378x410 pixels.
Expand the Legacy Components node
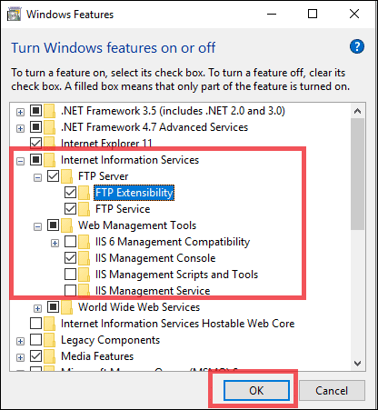[20, 342]
